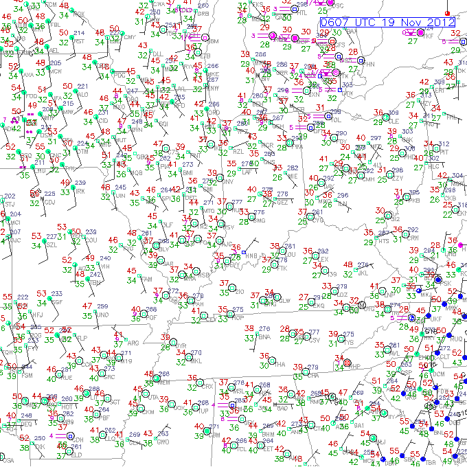Click the CBM filled green station circle
The image size is (467, 467).
pyautogui.click(x=207, y=431)
